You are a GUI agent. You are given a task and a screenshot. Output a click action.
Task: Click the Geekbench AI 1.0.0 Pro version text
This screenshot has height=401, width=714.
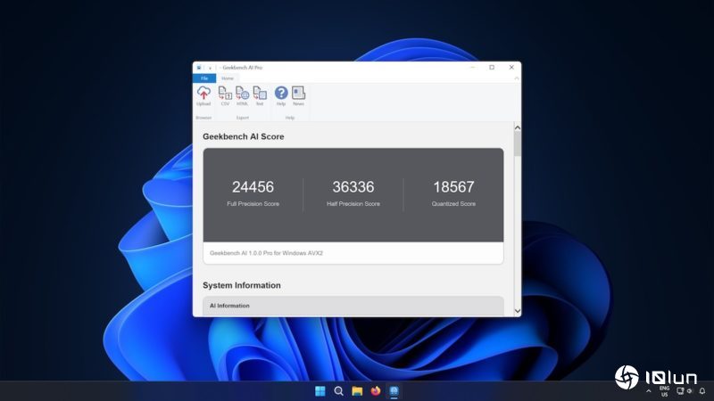coord(266,253)
